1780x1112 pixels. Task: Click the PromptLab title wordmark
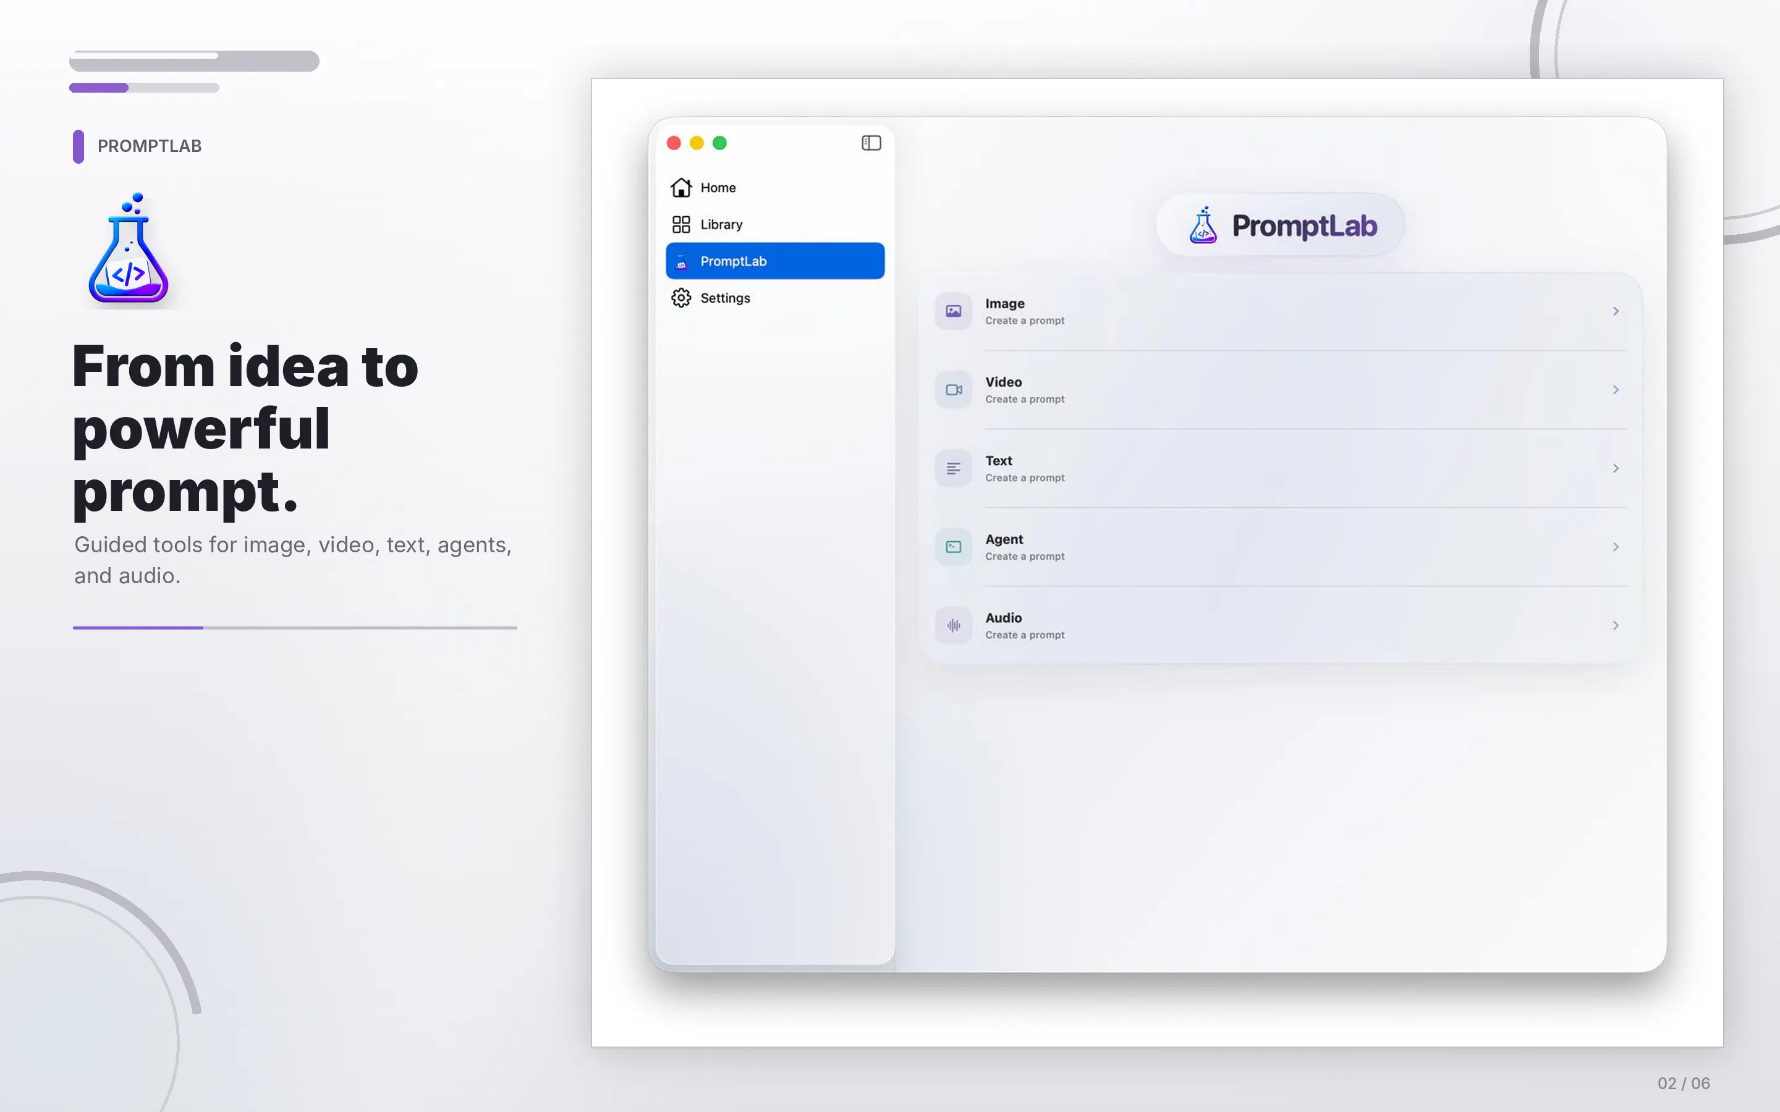click(x=1304, y=225)
